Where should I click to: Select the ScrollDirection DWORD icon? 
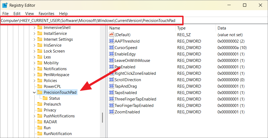(111, 80)
